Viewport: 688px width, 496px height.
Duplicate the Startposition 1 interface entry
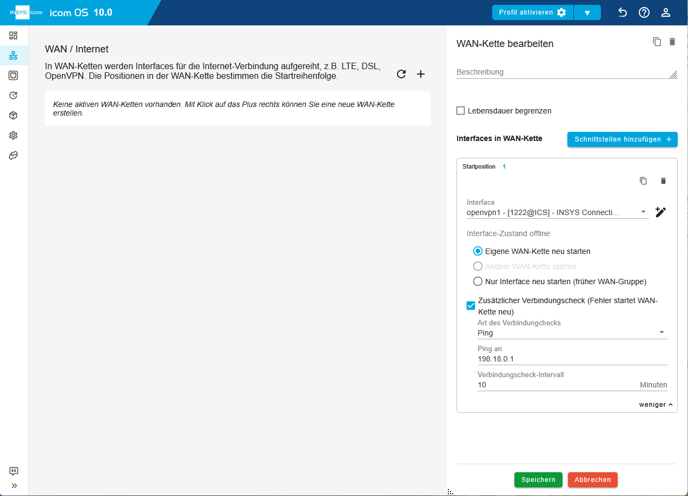pos(643,181)
